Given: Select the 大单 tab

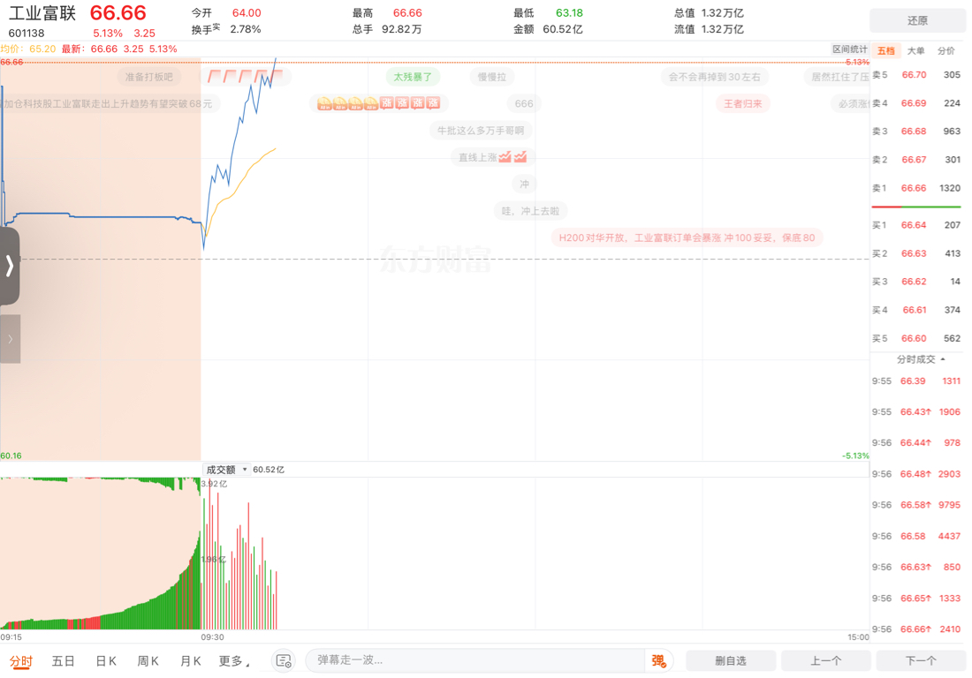Looking at the screenshot, I should 915,51.
